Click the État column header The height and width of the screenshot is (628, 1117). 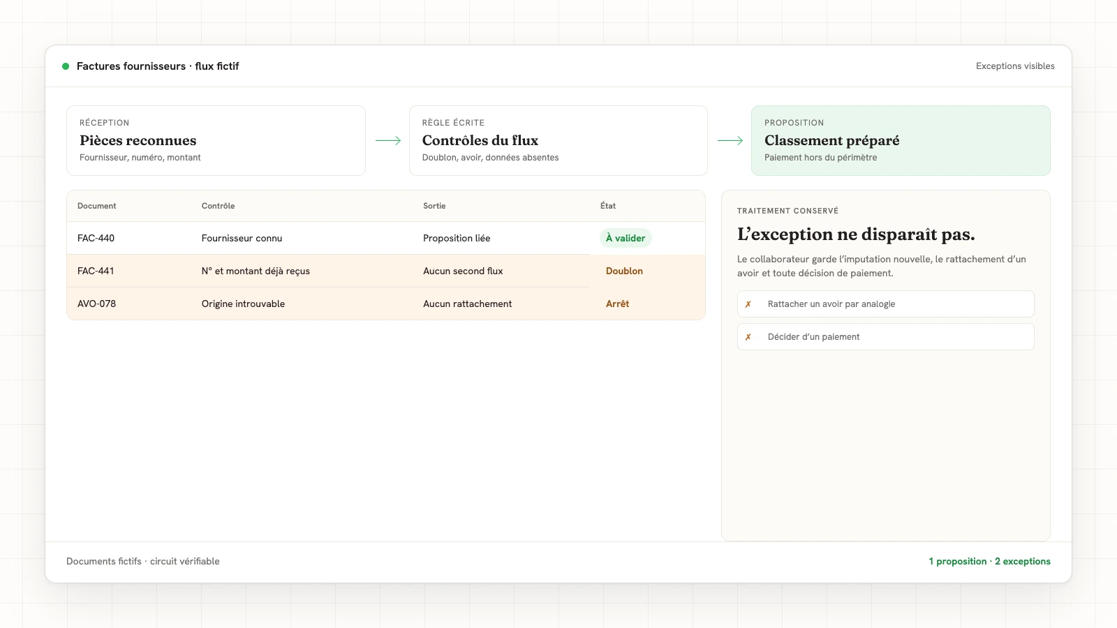(608, 206)
